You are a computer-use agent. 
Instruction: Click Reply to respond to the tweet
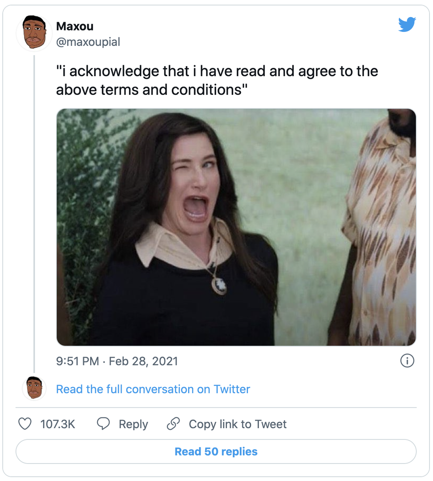[x=133, y=424]
